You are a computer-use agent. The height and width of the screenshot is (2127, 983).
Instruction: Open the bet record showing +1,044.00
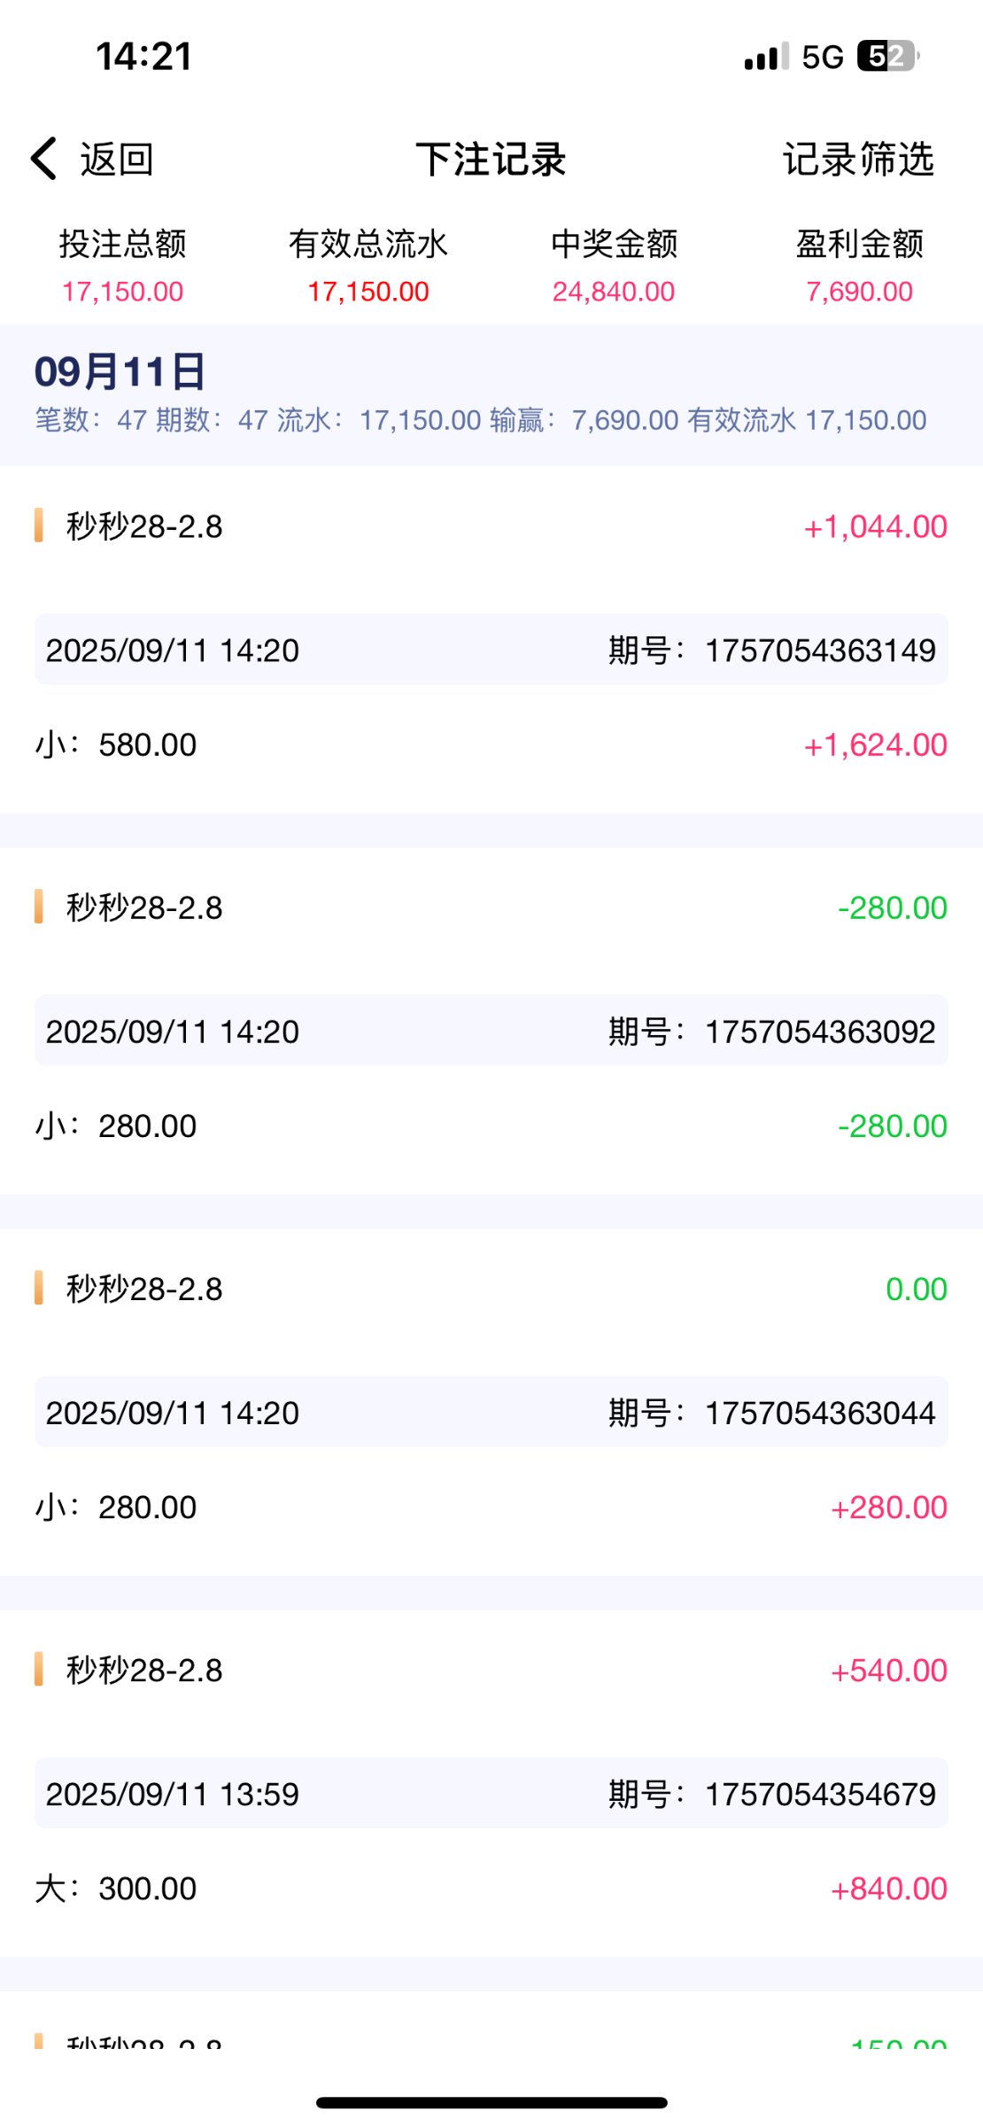(491, 526)
